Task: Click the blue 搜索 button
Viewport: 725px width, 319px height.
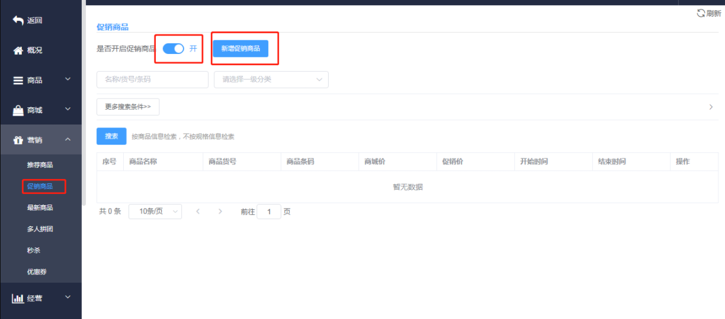Action: tap(111, 136)
